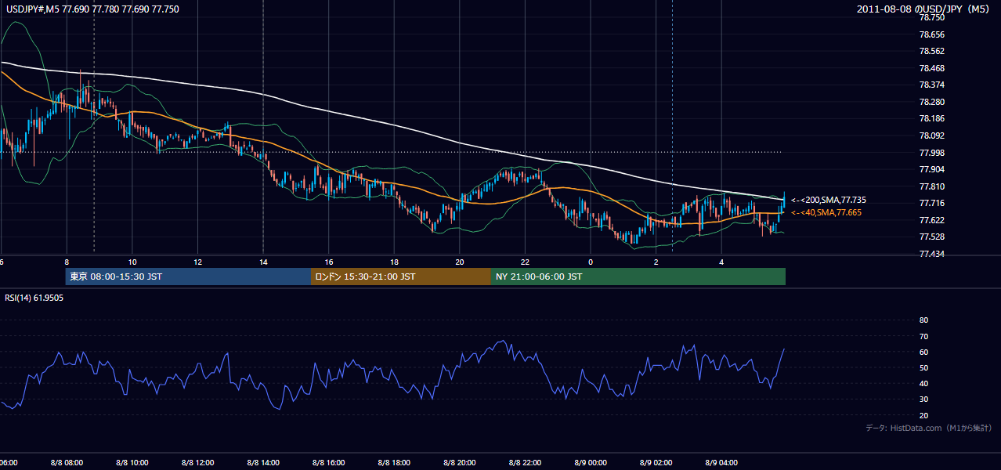This screenshot has width=1001, height=470.
Task: Click hour 12 on the price chart axis
Action: point(197,262)
